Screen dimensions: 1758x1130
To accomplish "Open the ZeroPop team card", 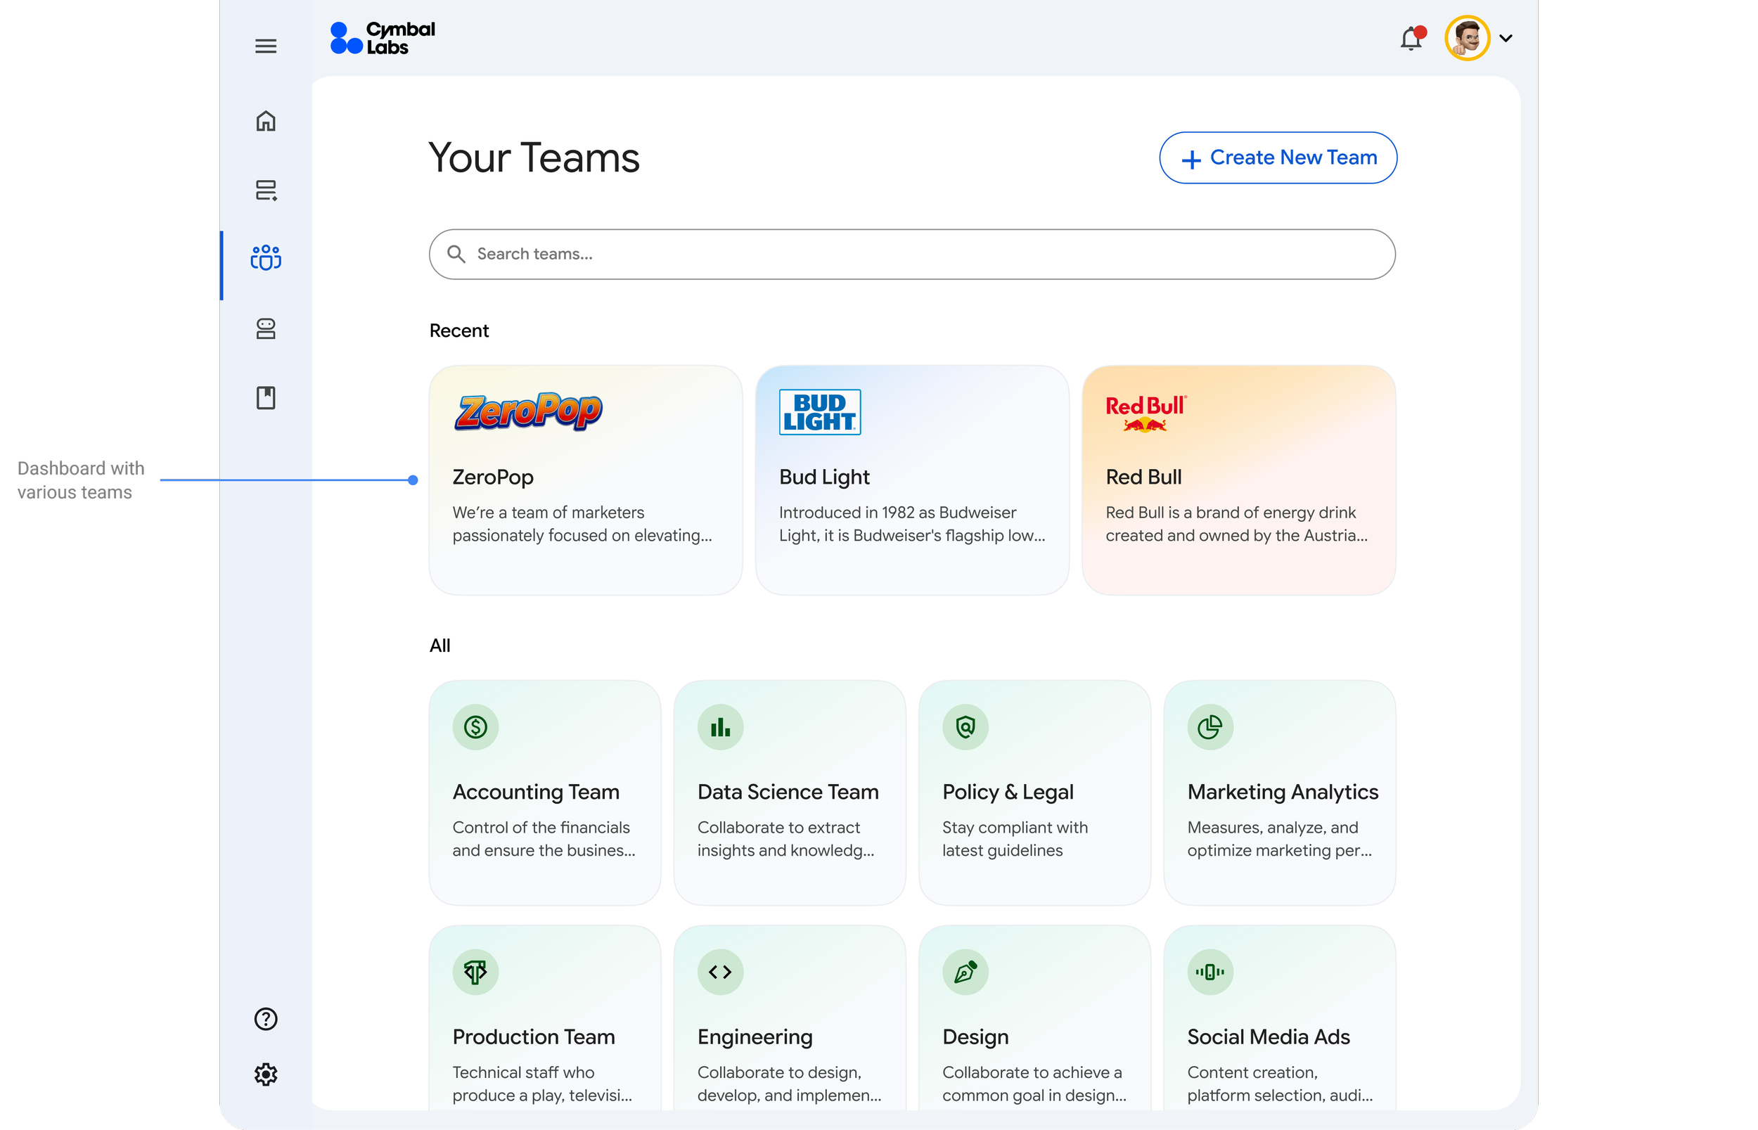I will tap(586, 480).
